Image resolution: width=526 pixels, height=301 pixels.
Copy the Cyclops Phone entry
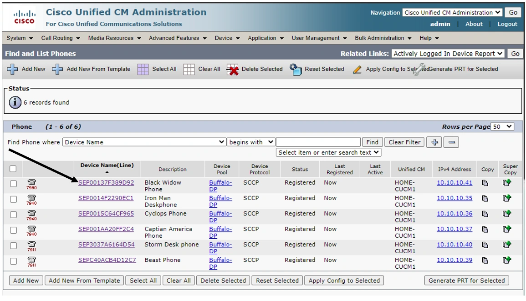tap(485, 214)
